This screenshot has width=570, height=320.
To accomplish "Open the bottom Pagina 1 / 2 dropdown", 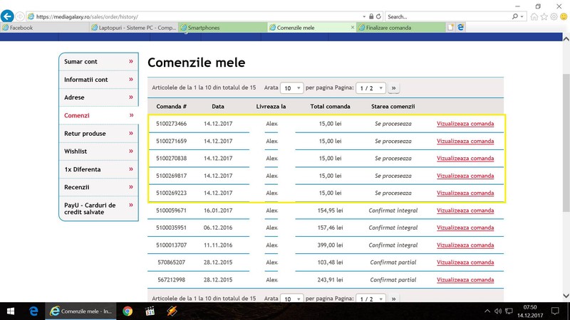I will click(370, 298).
